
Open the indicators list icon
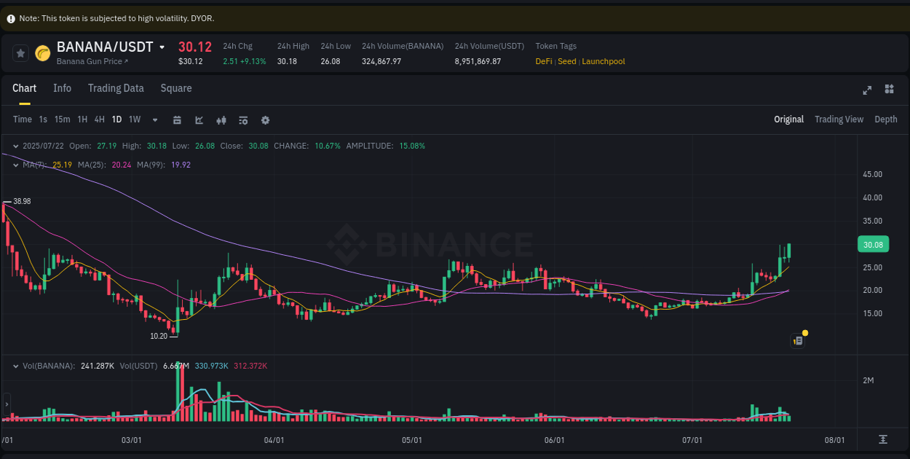tap(243, 119)
